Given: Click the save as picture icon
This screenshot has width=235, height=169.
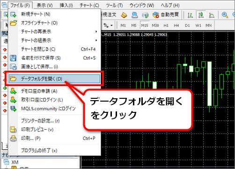Looking at the screenshot, I should 13,66.
